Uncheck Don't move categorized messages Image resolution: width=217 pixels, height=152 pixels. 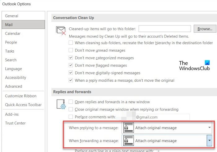pyautogui.click(x=71, y=58)
